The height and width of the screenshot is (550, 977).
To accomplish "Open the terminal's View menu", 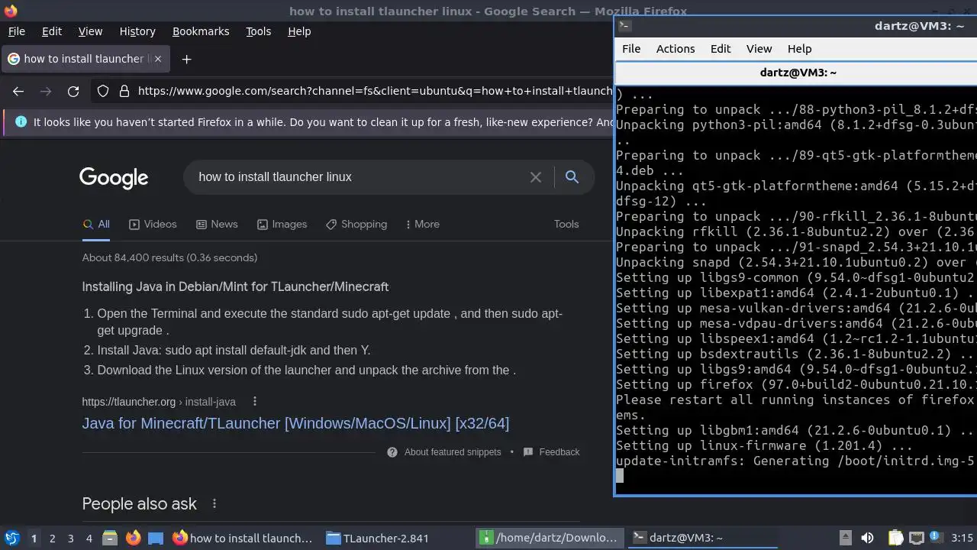I will [759, 49].
